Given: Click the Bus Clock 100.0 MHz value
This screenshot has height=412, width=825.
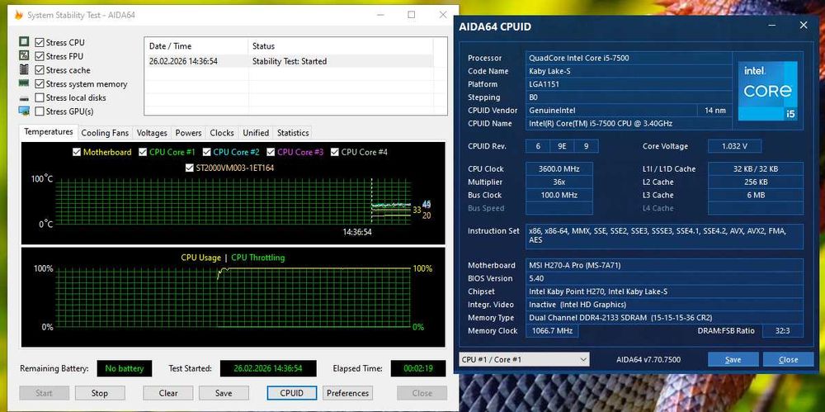Looking at the screenshot, I should coord(559,195).
